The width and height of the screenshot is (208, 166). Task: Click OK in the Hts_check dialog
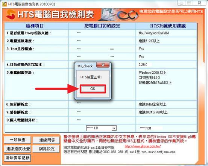tap(93, 89)
